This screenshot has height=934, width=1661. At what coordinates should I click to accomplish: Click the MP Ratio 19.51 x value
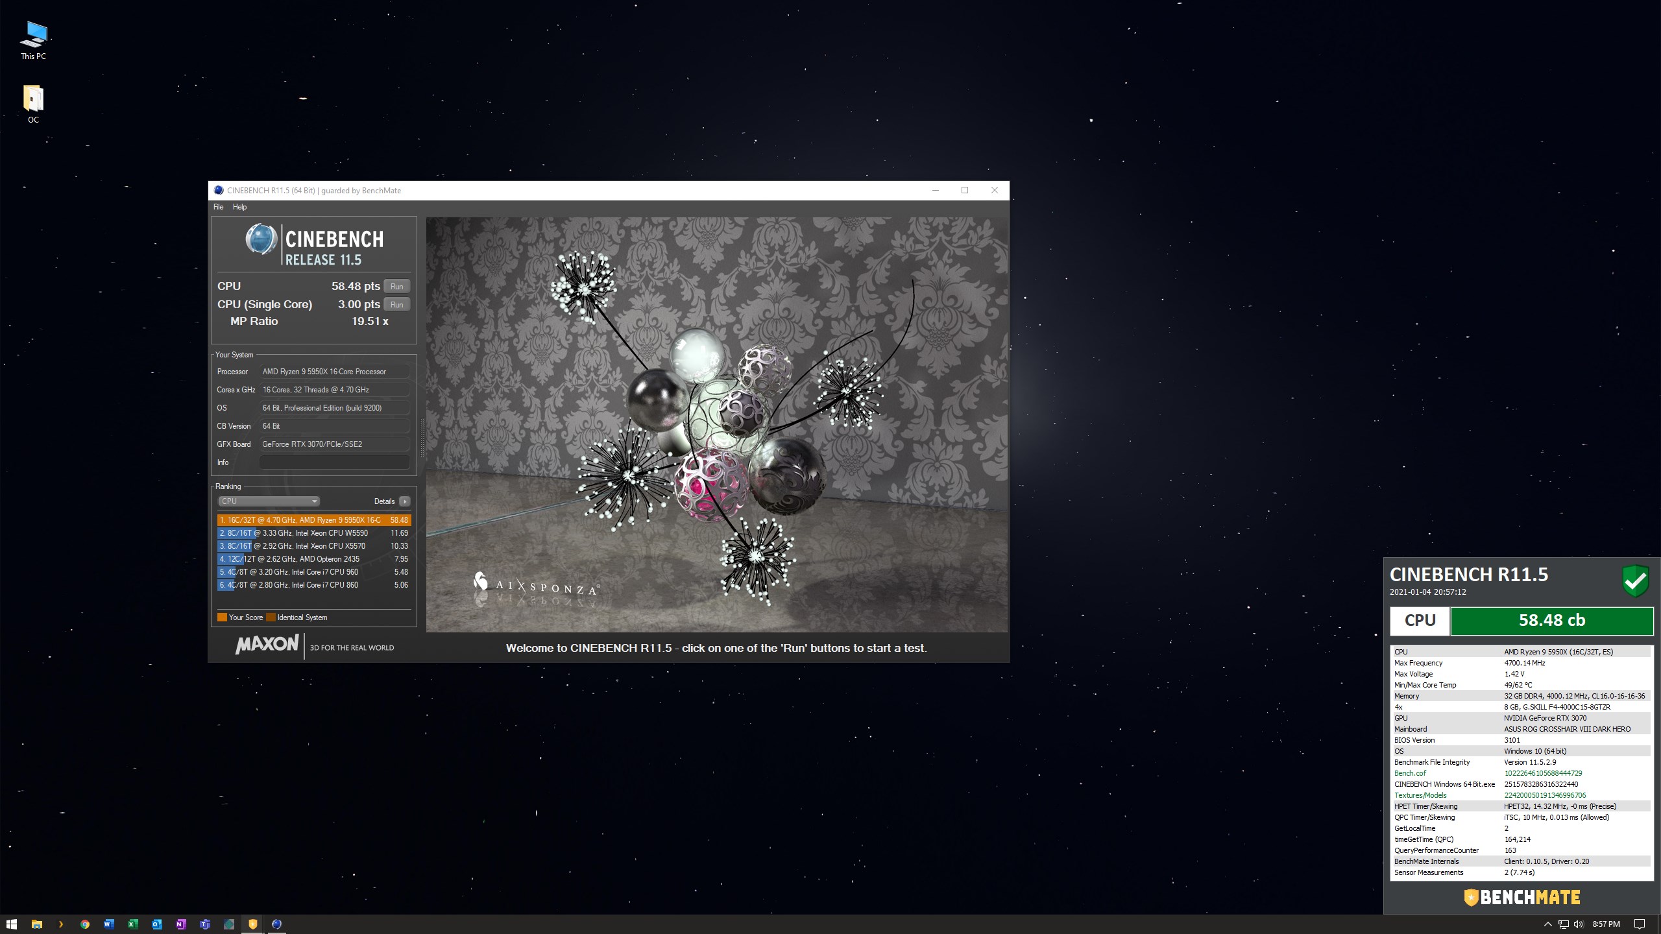pyautogui.click(x=370, y=321)
